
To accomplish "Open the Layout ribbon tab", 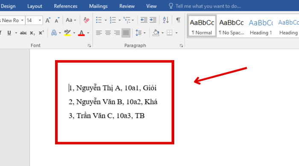I will pos(35,6).
